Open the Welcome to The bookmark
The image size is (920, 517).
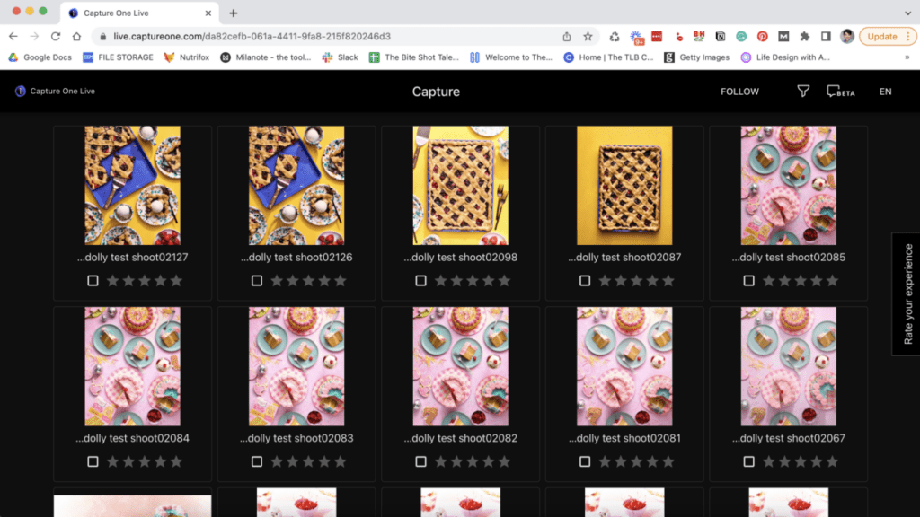[511, 57]
